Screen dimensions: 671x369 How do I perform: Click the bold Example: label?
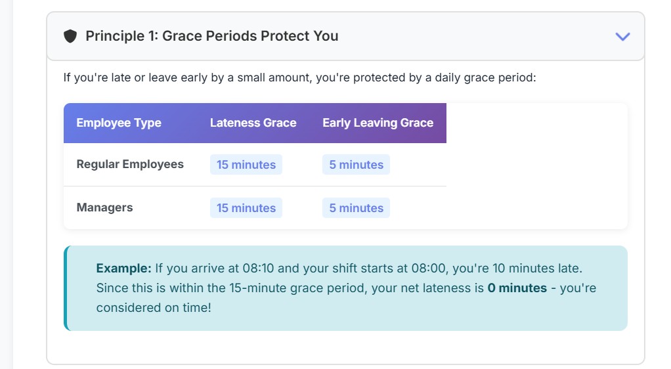(123, 269)
